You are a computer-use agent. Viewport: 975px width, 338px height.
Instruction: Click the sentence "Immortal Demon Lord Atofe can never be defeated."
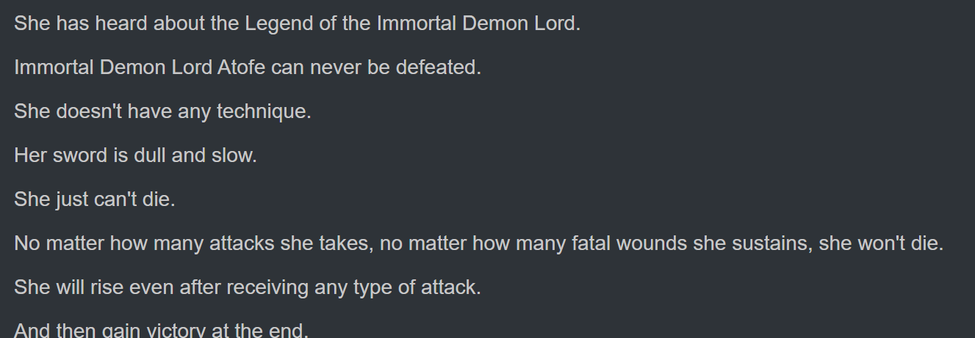click(248, 67)
